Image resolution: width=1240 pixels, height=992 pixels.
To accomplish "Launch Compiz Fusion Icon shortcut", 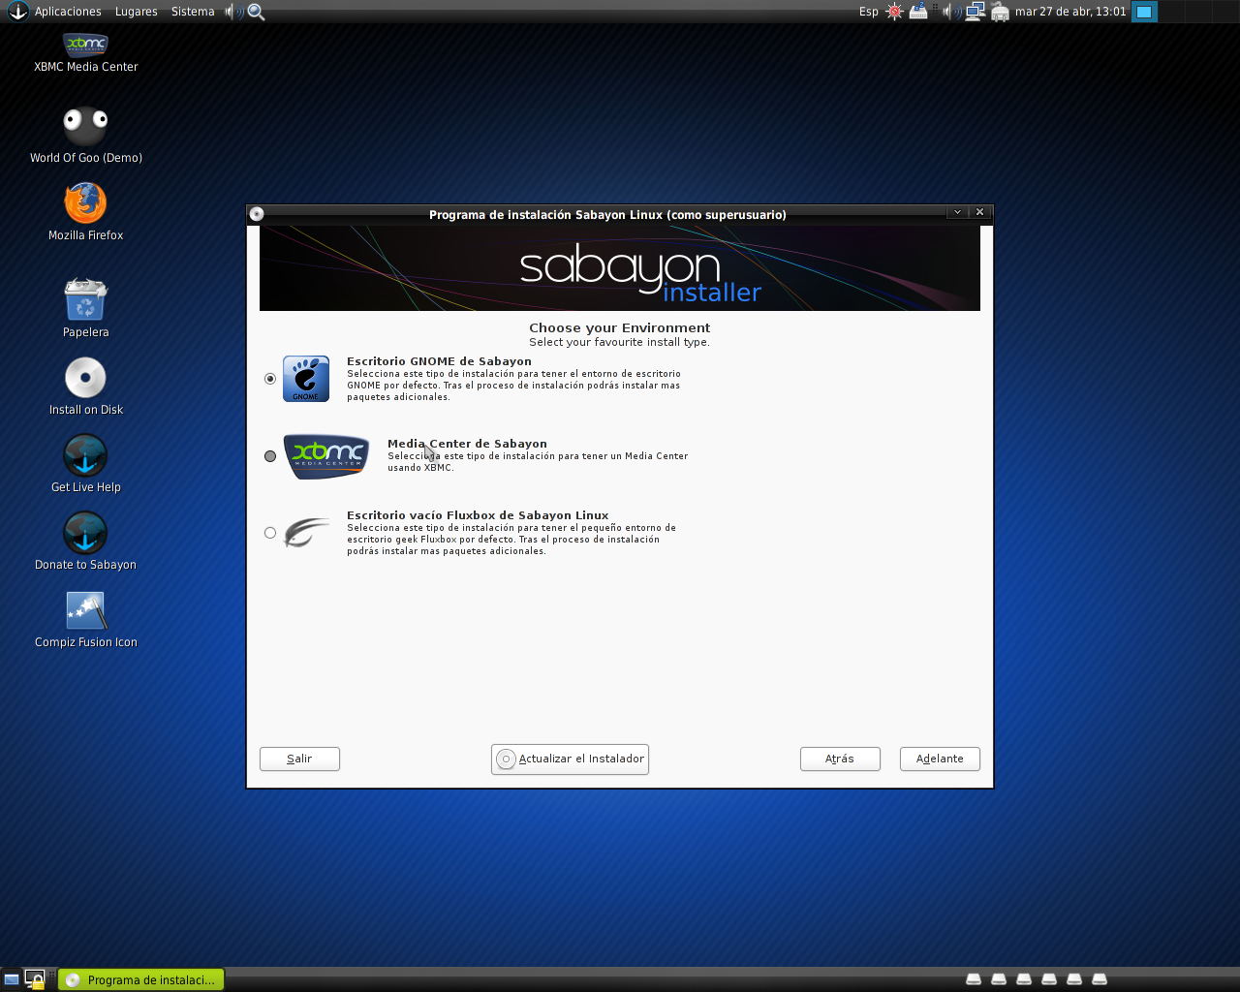I will [85, 618].
